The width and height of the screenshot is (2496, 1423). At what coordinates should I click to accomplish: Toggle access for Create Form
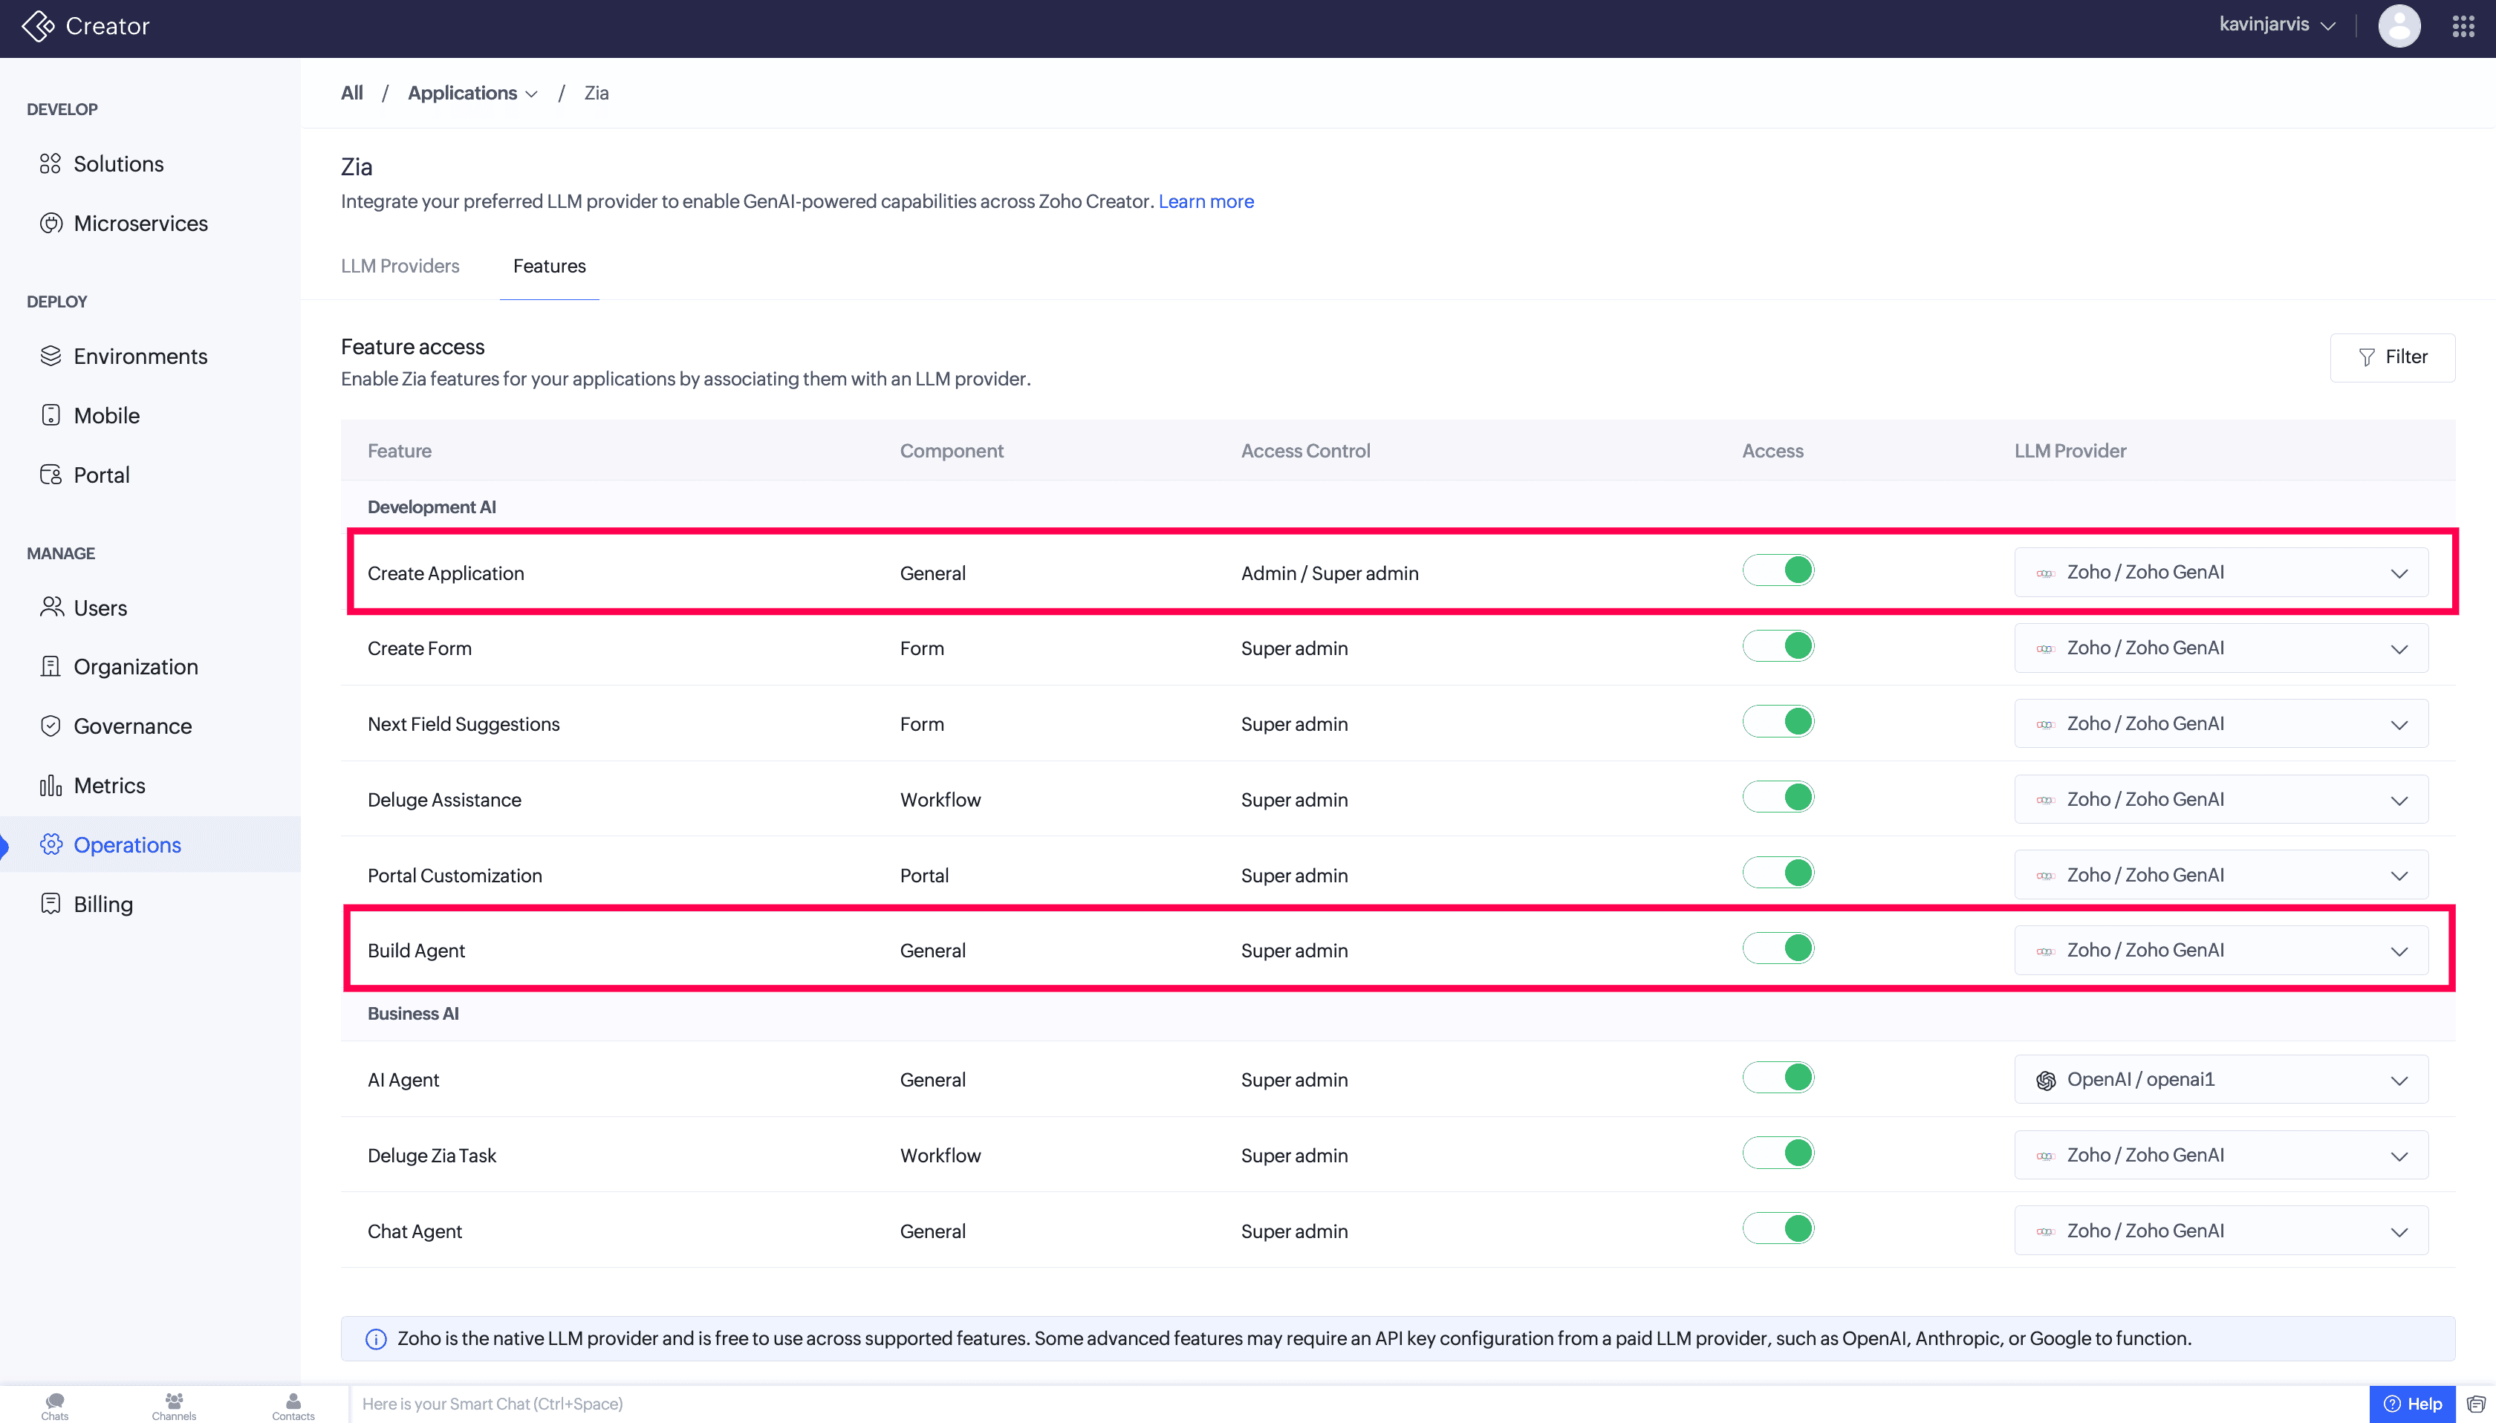click(x=1778, y=646)
